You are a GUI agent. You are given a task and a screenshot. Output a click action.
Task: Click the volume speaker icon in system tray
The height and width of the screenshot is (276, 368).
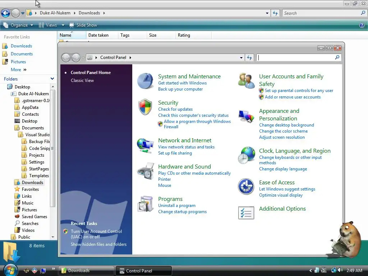tap(340, 270)
